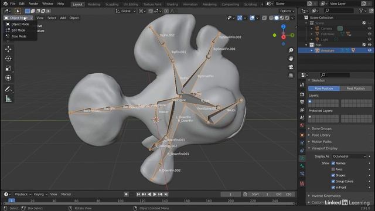This screenshot has height=211, width=375.
Task: Expand the Armature tree item
Action: (311, 50)
